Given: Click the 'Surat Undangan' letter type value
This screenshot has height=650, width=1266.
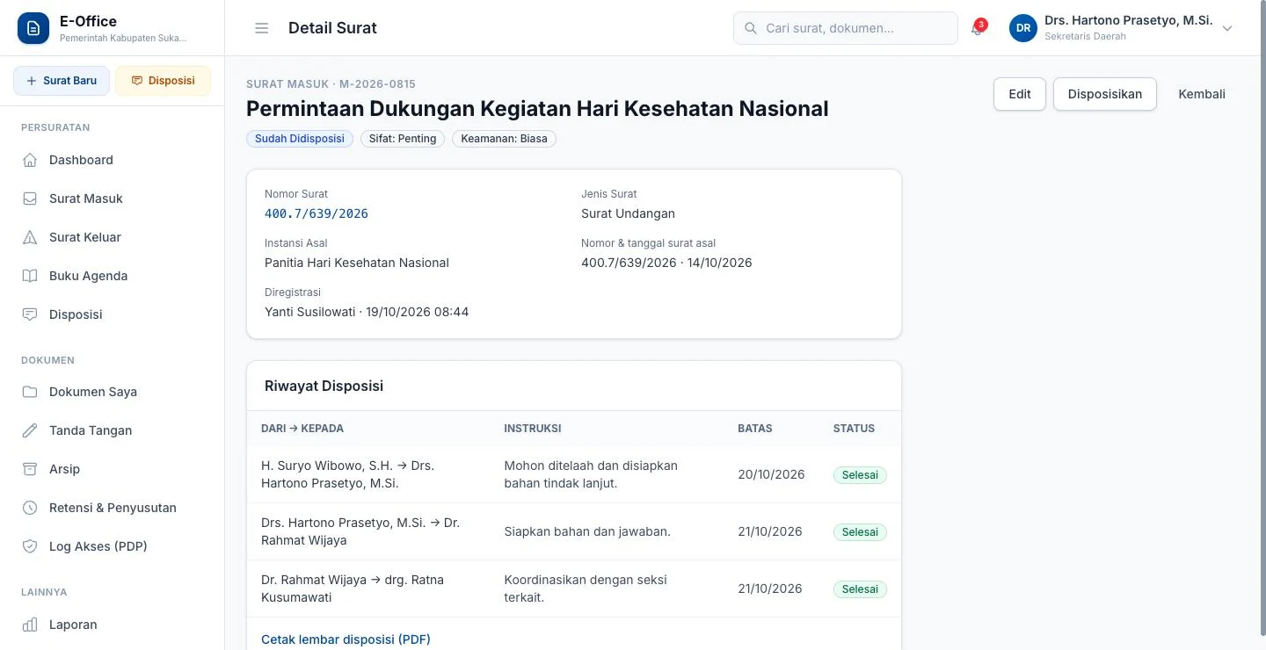Looking at the screenshot, I should (x=628, y=213).
